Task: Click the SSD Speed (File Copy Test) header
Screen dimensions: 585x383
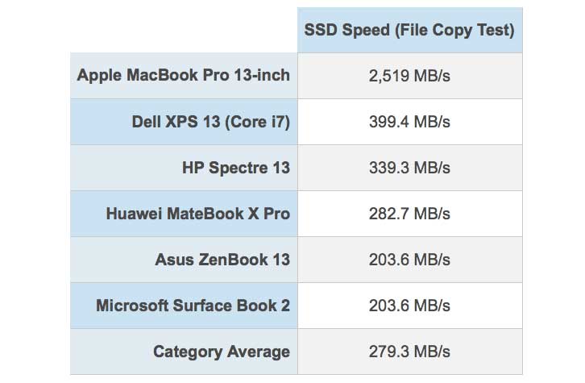Action: (x=409, y=30)
